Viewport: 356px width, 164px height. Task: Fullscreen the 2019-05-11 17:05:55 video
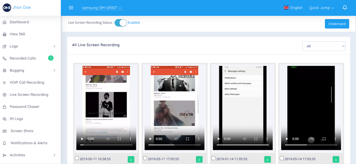coord(187,139)
